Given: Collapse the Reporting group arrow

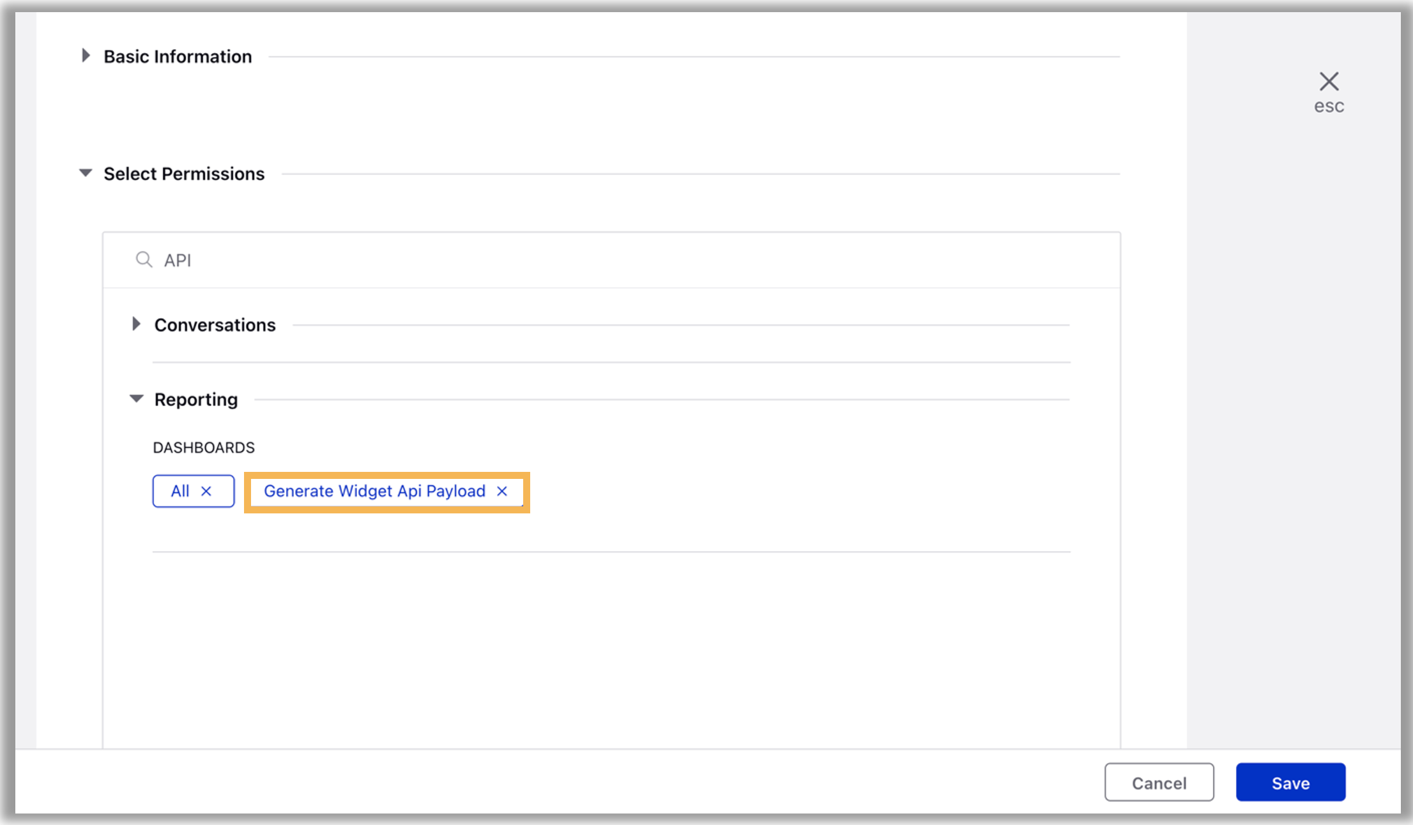Looking at the screenshot, I should [136, 399].
